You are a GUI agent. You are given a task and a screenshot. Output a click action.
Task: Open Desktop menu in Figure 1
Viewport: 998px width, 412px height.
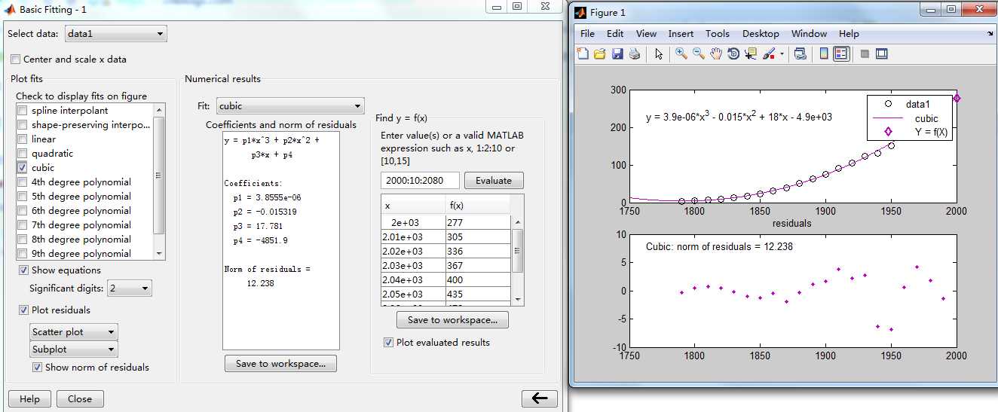(x=761, y=34)
